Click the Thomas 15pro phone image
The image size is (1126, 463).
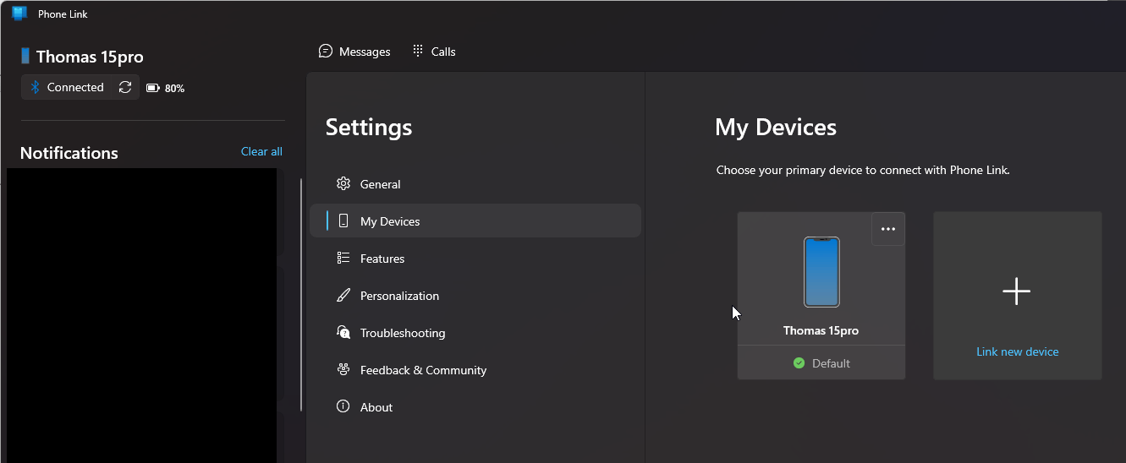click(x=821, y=272)
